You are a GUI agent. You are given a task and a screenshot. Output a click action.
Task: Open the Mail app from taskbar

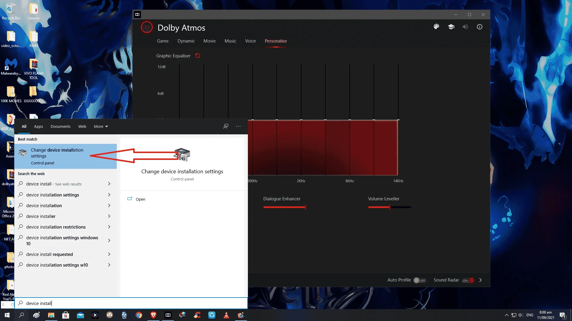pos(80,315)
